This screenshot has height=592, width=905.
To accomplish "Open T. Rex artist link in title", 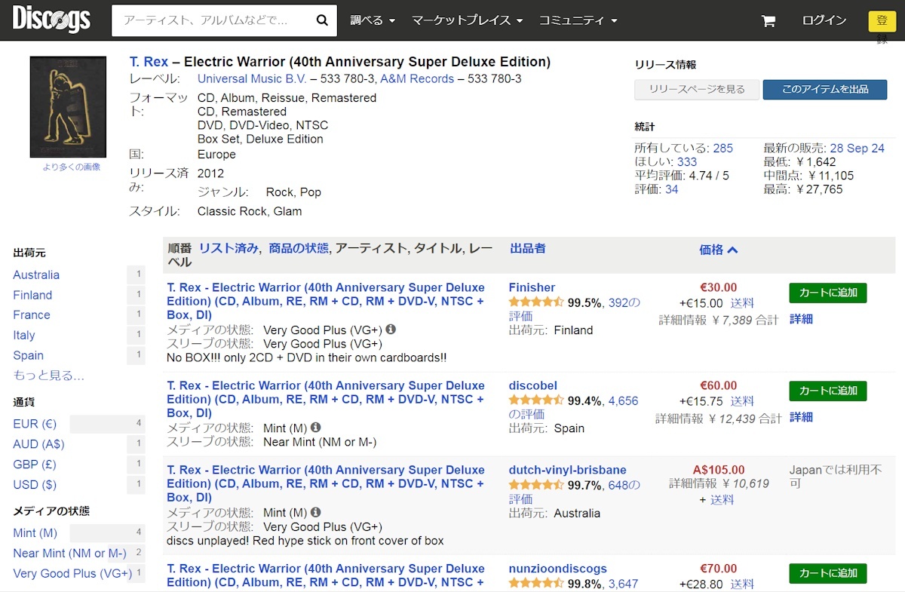I will click(x=149, y=62).
